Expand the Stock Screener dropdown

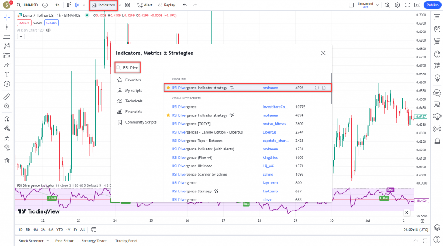48,241
